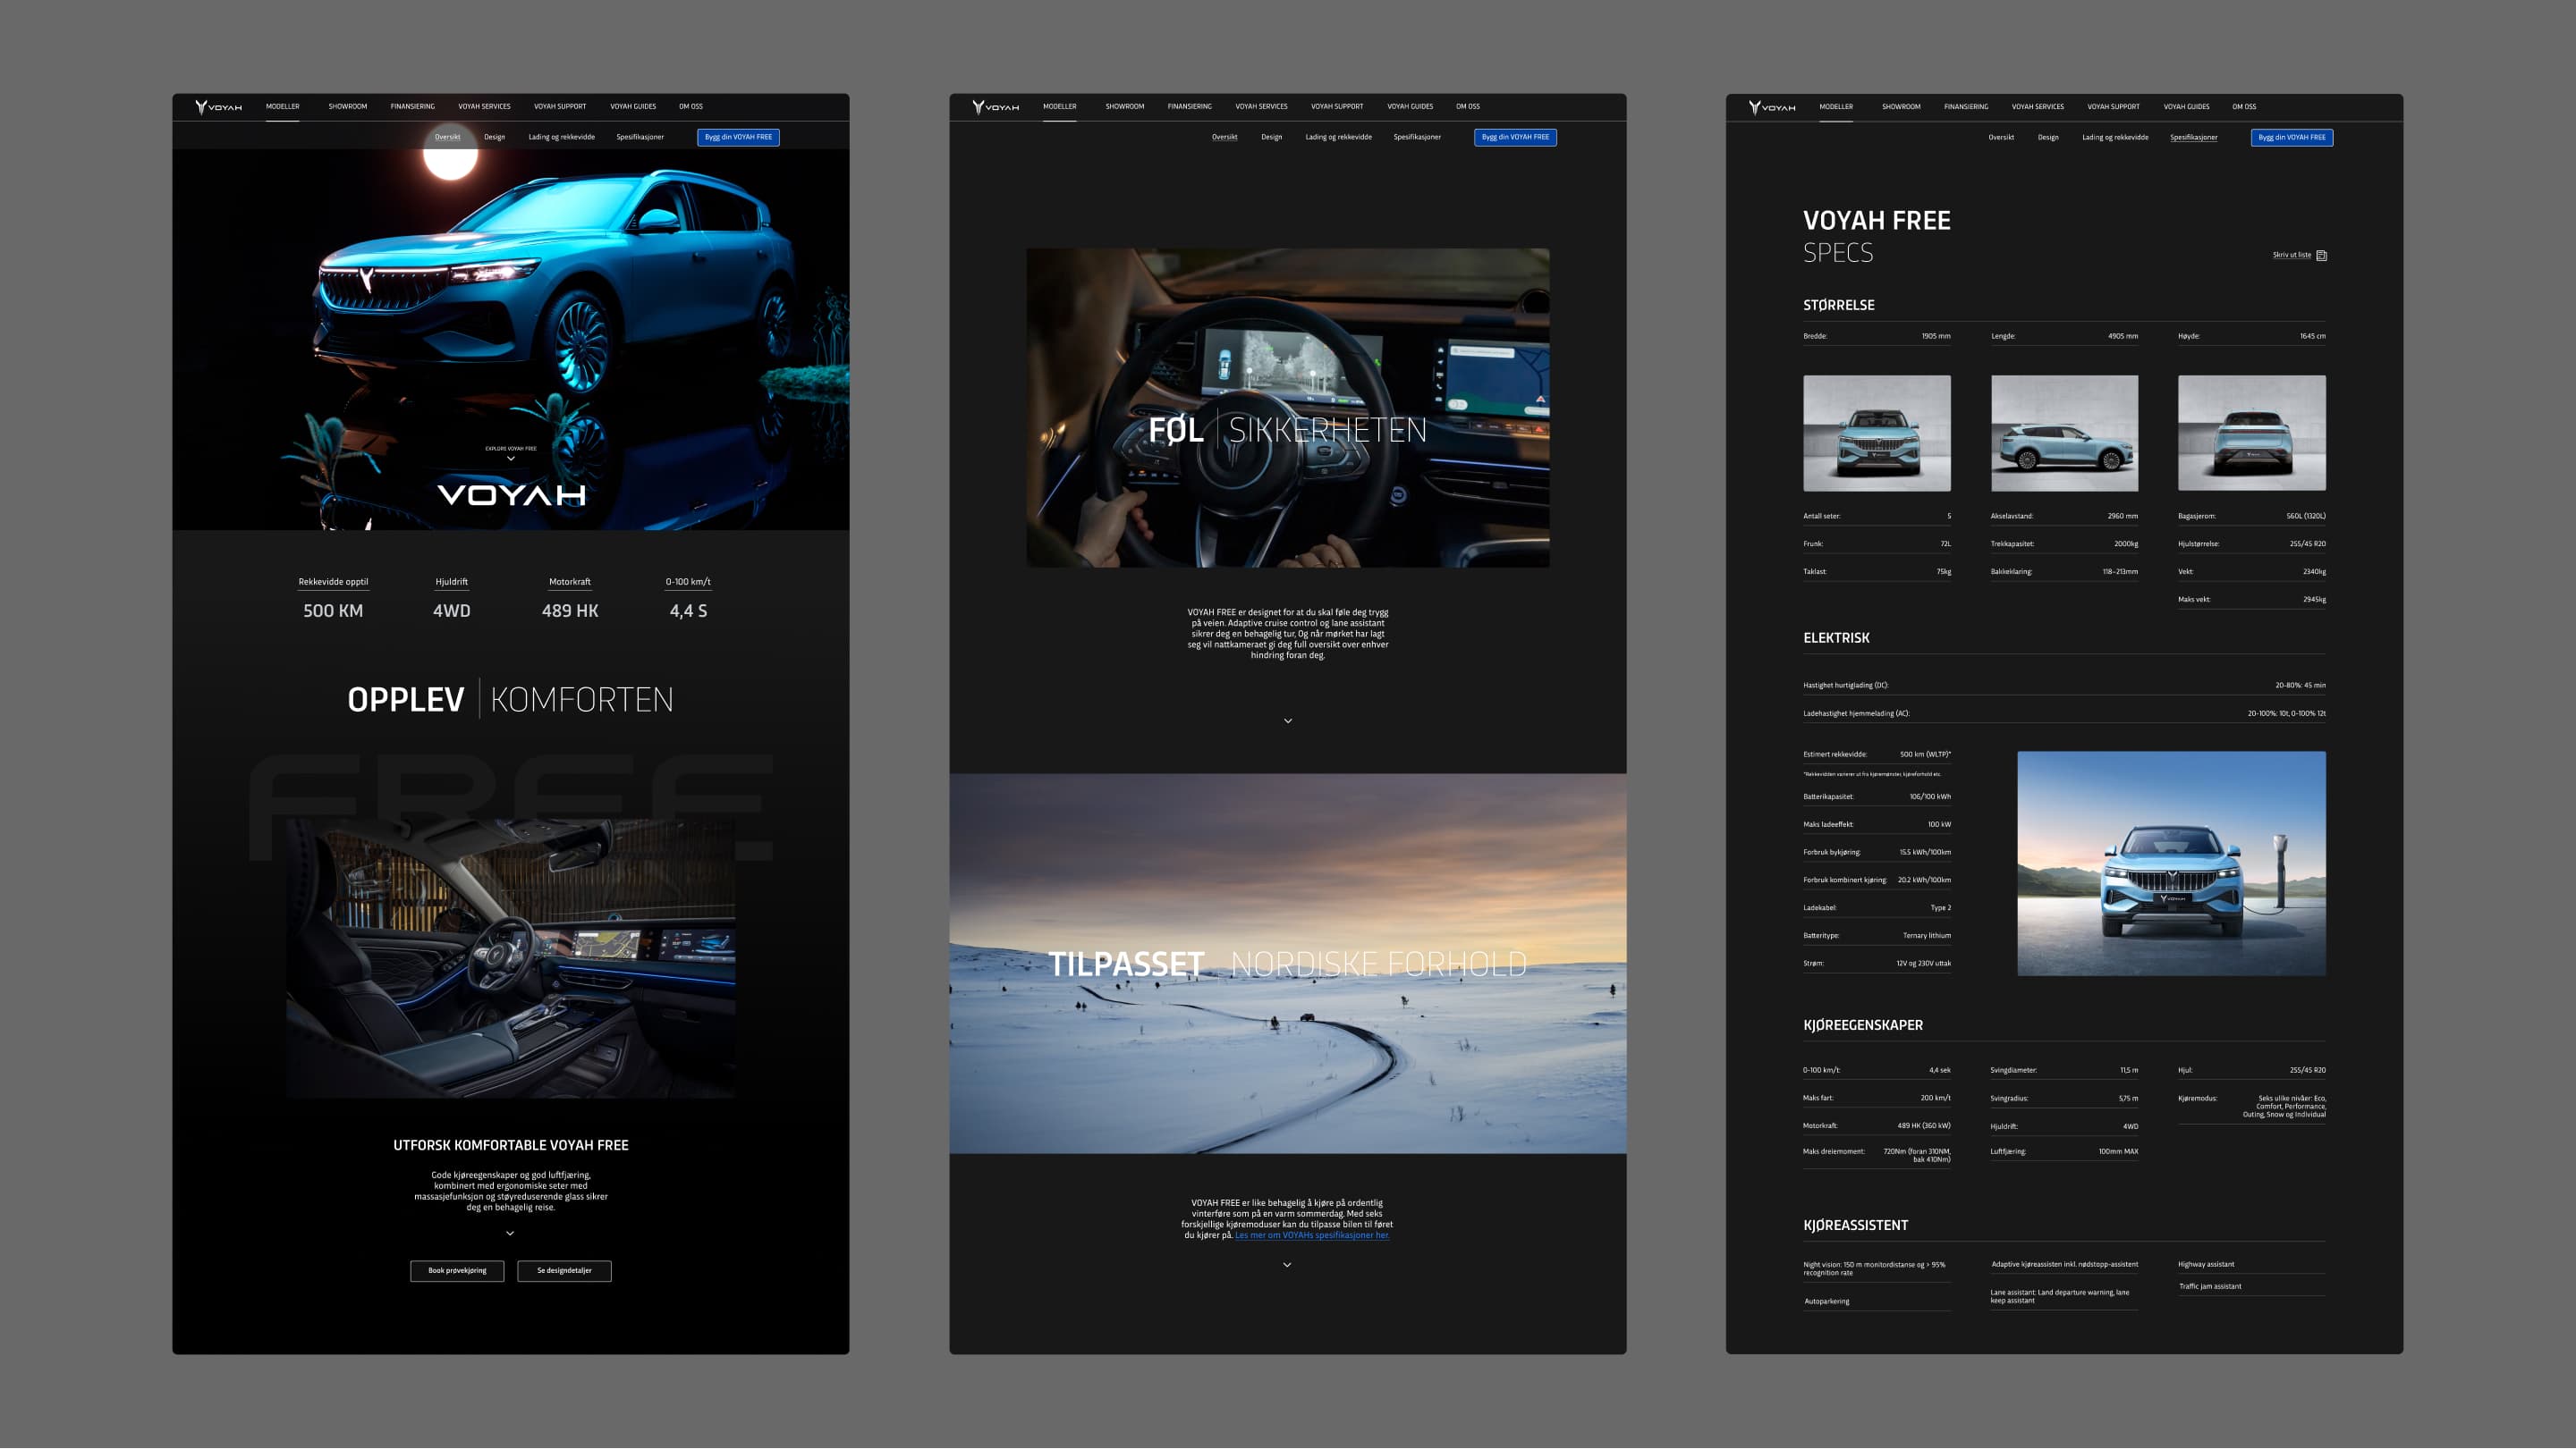2576x1449 pixels.
Task: Select the Design tab on the blue-car hero page
Action: [495, 137]
